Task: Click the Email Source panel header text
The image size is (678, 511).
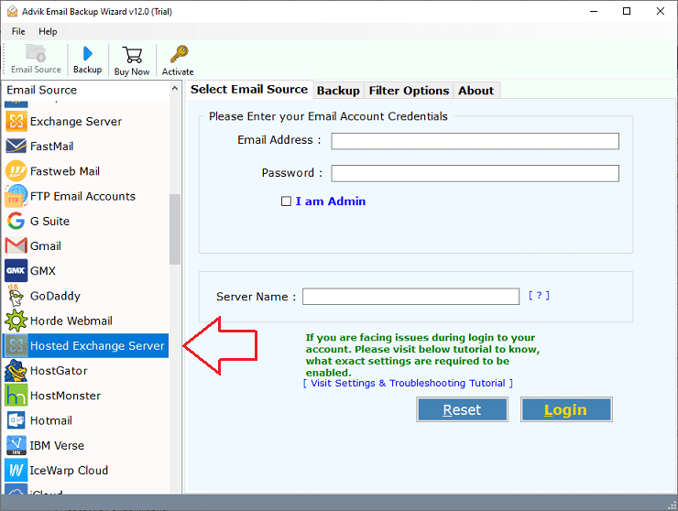Action: click(x=42, y=90)
